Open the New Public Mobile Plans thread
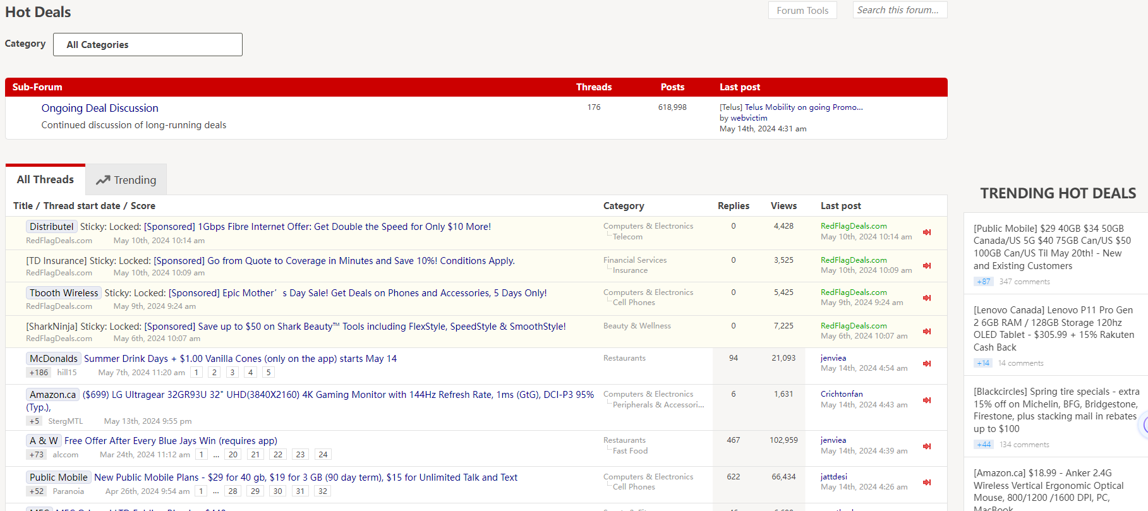 (306, 478)
